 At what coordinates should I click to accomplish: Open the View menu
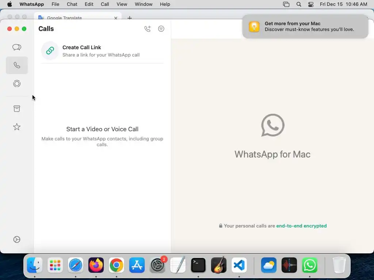pos(122,4)
